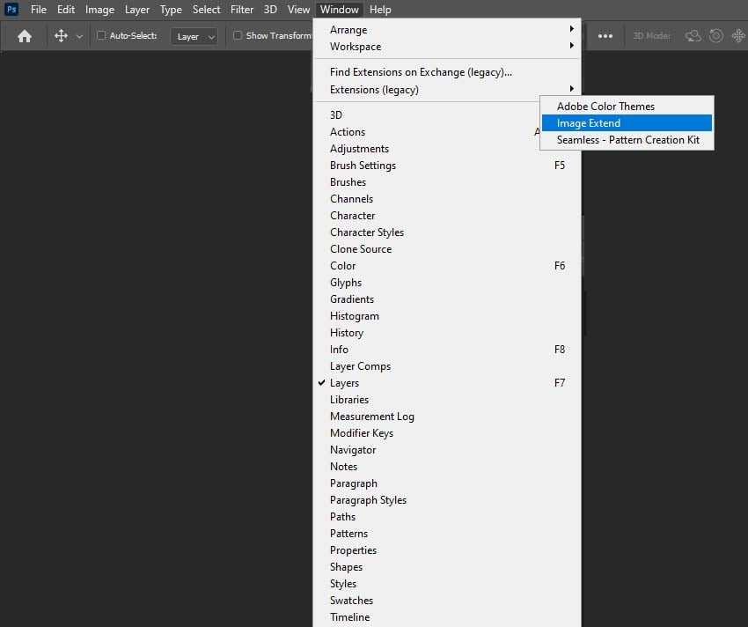The width and height of the screenshot is (748, 627).
Task: Click the 3D roll camera icon
Action: [x=716, y=36]
